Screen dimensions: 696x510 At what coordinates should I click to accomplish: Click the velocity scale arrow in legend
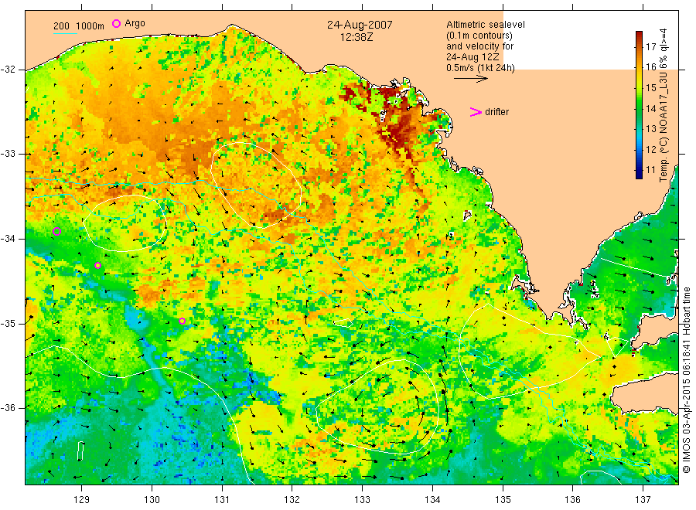pyautogui.click(x=470, y=79)
